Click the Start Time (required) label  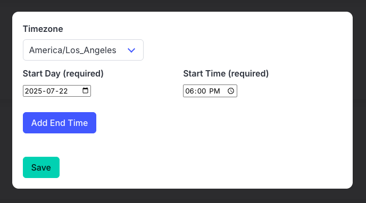point(226,73)
